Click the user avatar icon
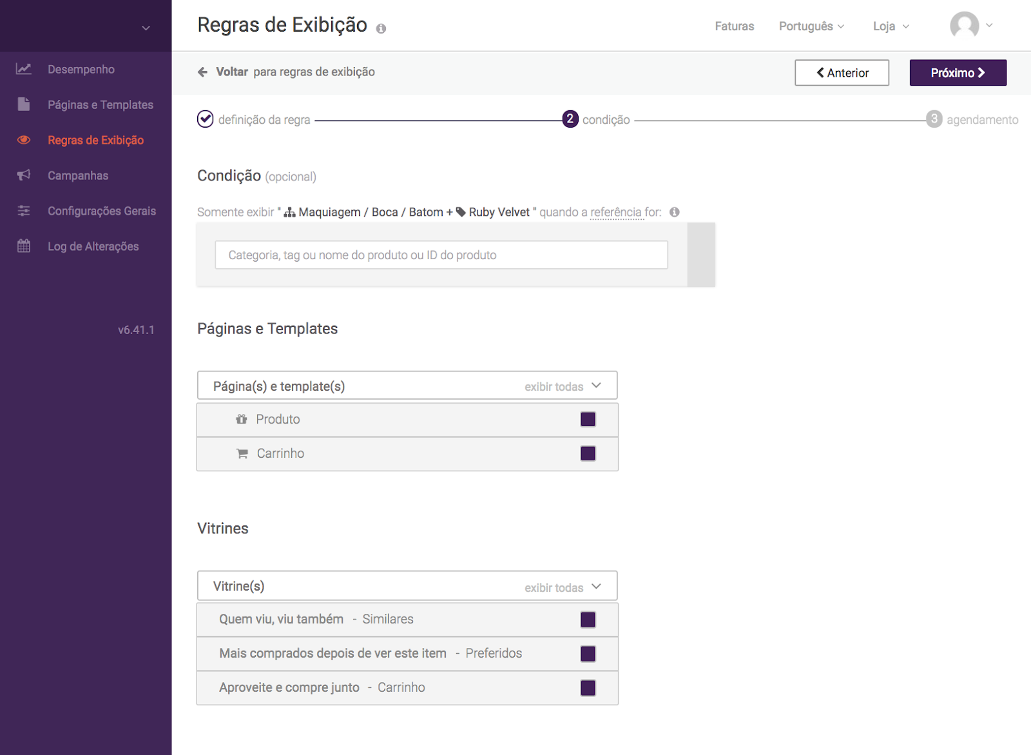The height and width of the screenshot is (755, 1031). 964,26
